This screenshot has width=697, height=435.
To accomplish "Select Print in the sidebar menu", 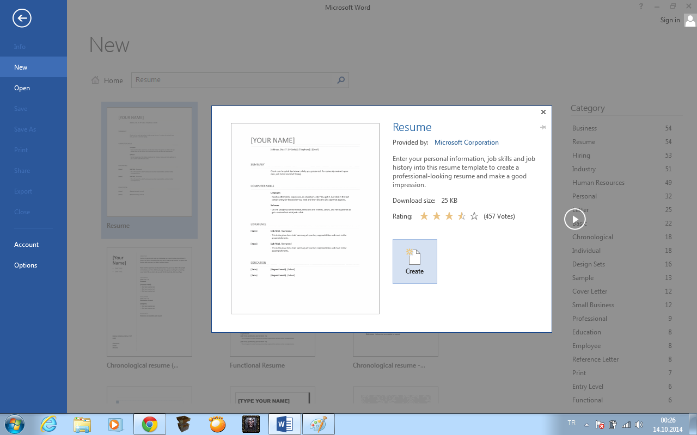I will [20, 150].
